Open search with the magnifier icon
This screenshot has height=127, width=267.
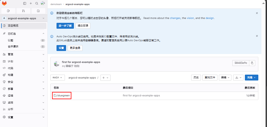[x=37, y=3]
